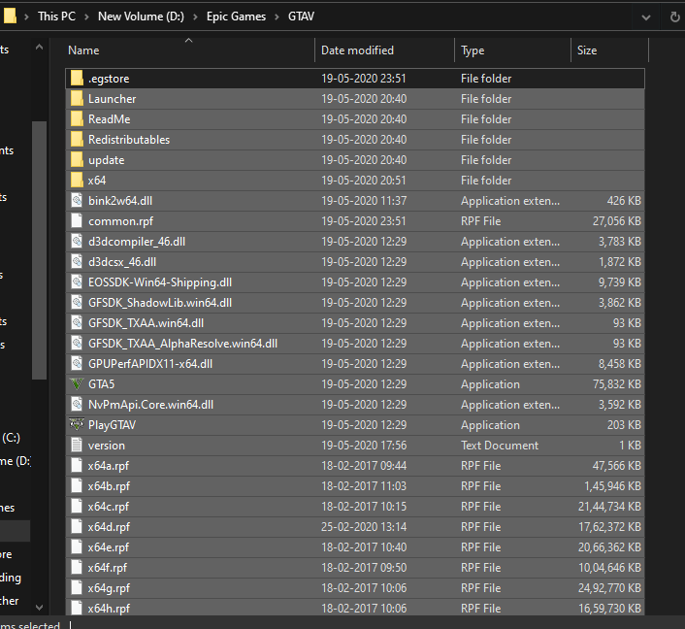The image size is (685, 629).
Task: Click the ReadMe folder icon
Action: tap(77, 118)
